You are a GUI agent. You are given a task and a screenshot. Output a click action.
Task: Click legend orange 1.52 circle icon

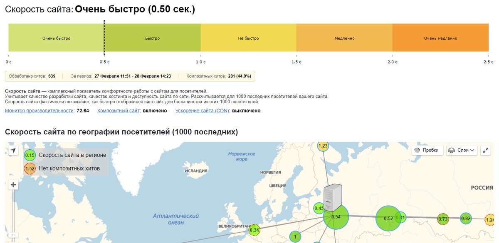click(30, 168)
